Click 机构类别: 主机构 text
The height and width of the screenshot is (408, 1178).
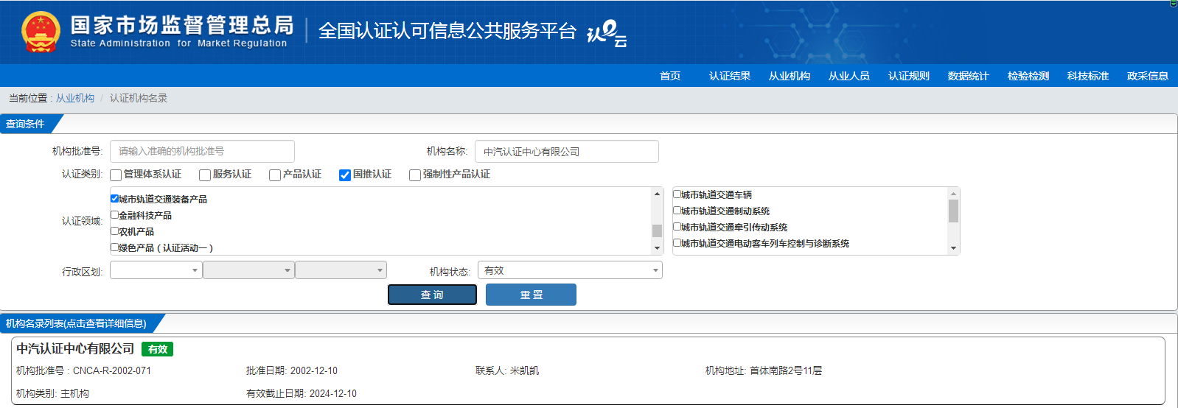click(x=52, y=393)
